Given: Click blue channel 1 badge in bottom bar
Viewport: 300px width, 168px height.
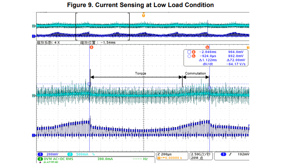Looking at the screenshot, I should (x=40, y=154).
